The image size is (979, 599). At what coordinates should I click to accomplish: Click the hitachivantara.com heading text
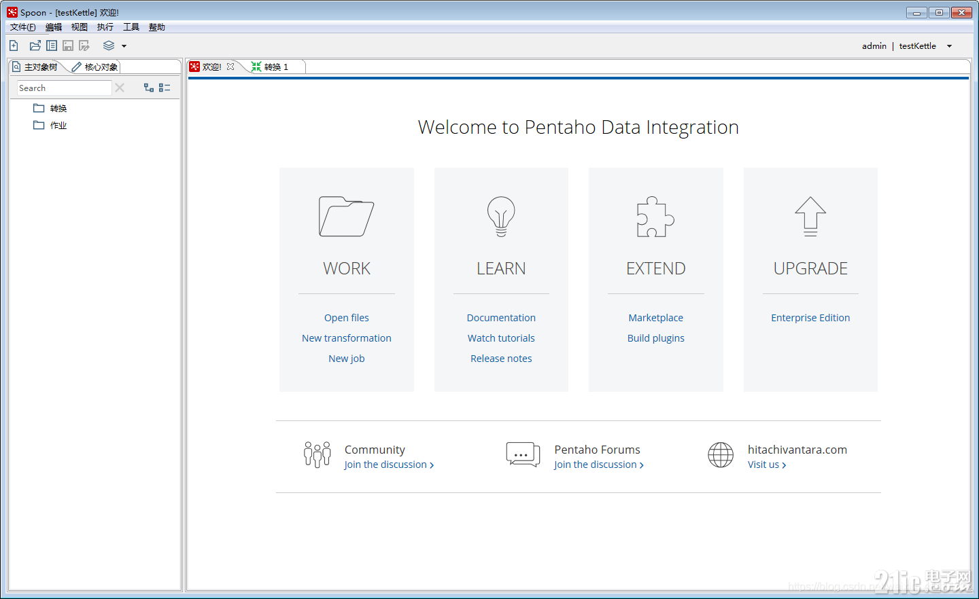797,450
